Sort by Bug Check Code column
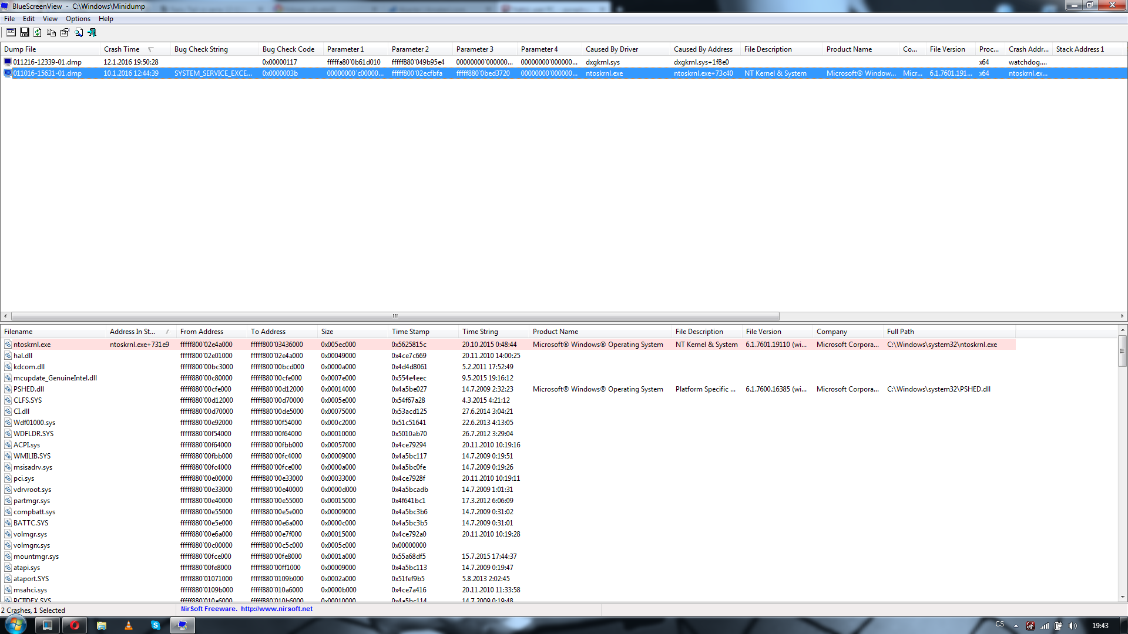 [288, 49]
